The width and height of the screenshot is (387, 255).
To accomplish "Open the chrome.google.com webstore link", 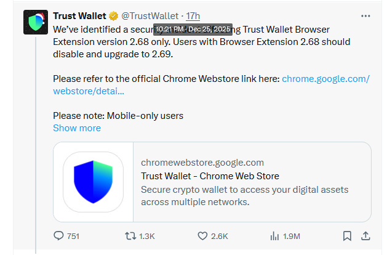I will pos(325,79).
